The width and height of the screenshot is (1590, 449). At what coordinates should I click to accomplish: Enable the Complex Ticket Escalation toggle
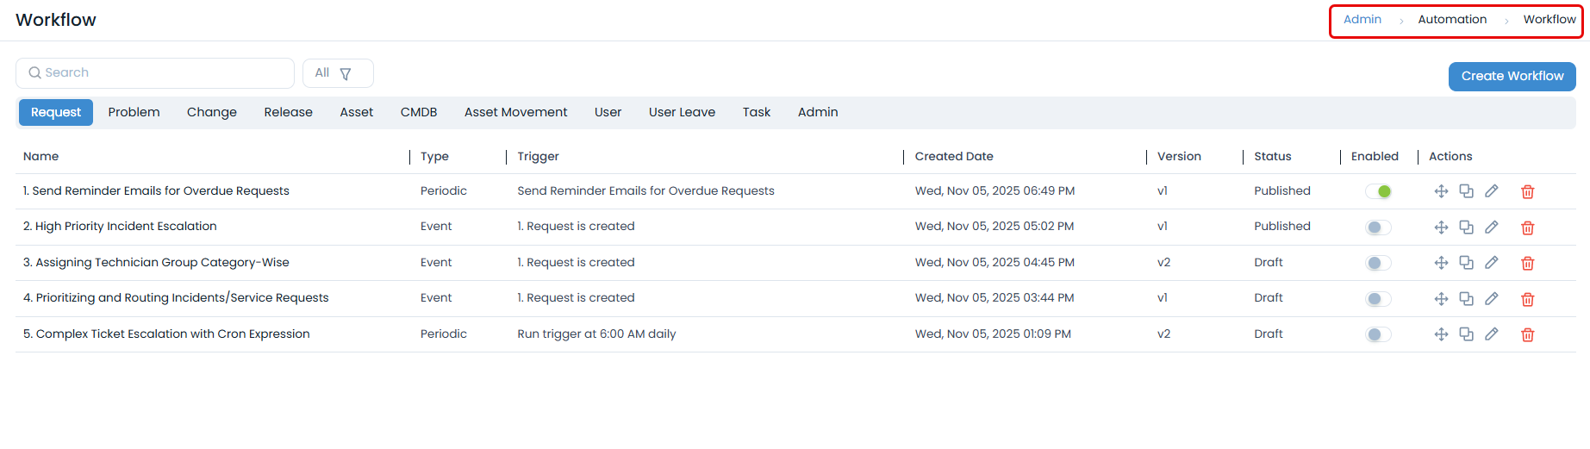[1378, 334]
